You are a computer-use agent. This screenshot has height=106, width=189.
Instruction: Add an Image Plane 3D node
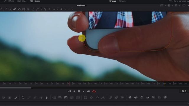coord(130,97)
